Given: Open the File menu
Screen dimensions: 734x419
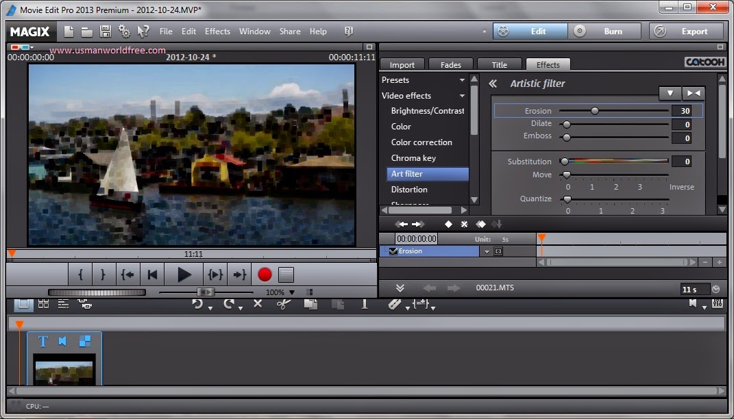Looking at the screenshot, I should click(166, 31).
